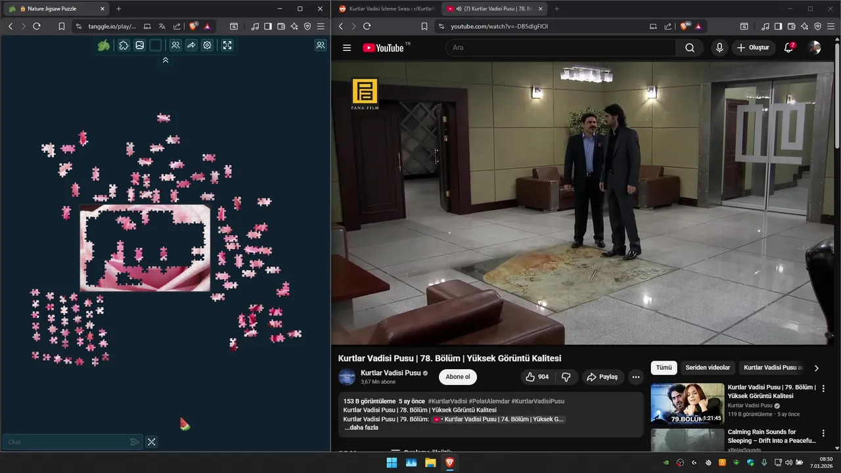
Task: Open the YouTube guide hamburger menu
Action: (347, 47)
